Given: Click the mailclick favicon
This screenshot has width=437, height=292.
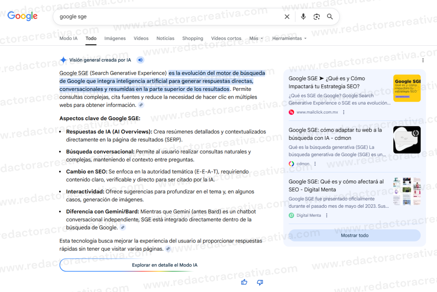Looking at the screenshot, I should pyautogui.click(x=291, y=112).
